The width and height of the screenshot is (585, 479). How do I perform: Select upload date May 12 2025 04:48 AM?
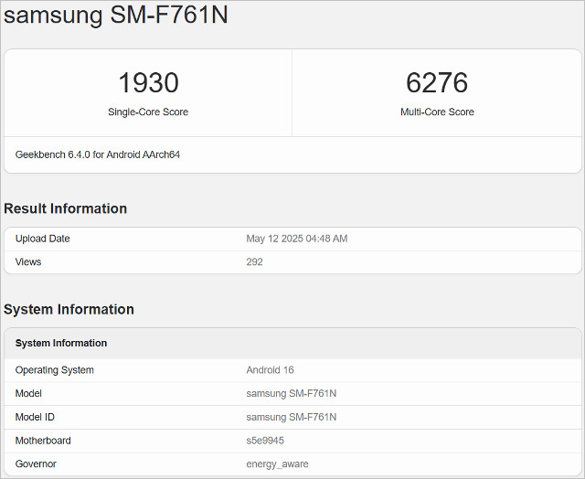pyautogui.click(x=297, y=239)
